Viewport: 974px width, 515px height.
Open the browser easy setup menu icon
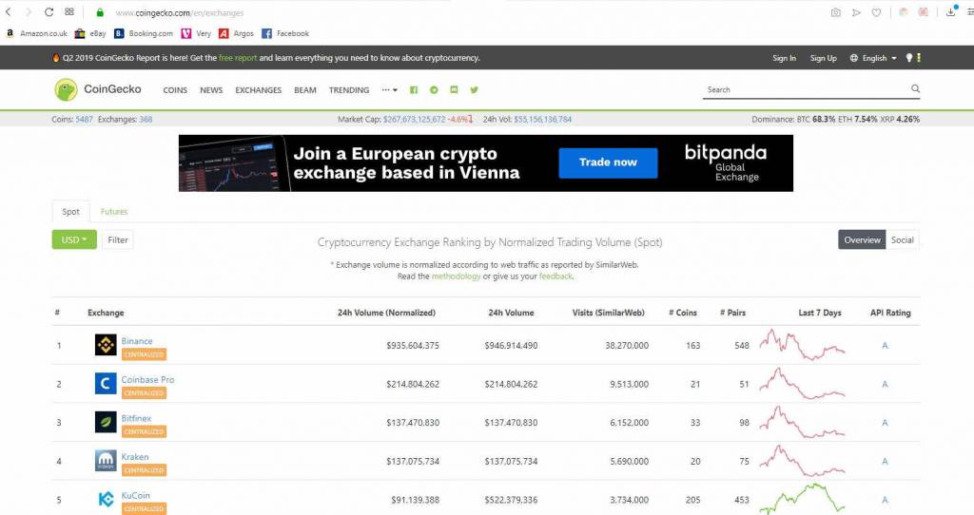coord(969,11)
